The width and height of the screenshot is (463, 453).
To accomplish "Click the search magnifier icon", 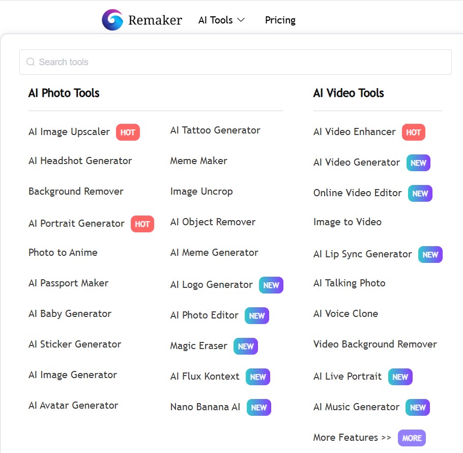I will coord(31,62).
